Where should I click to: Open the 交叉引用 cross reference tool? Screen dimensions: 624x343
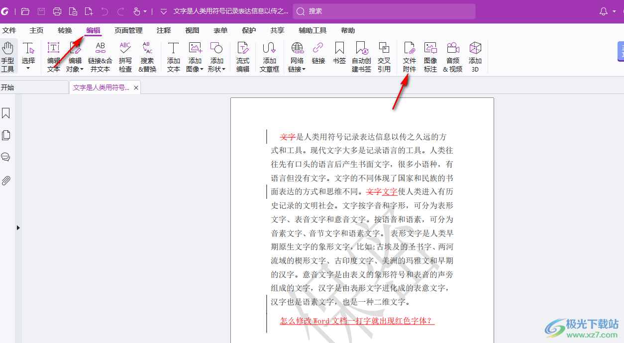click(384, 57)
